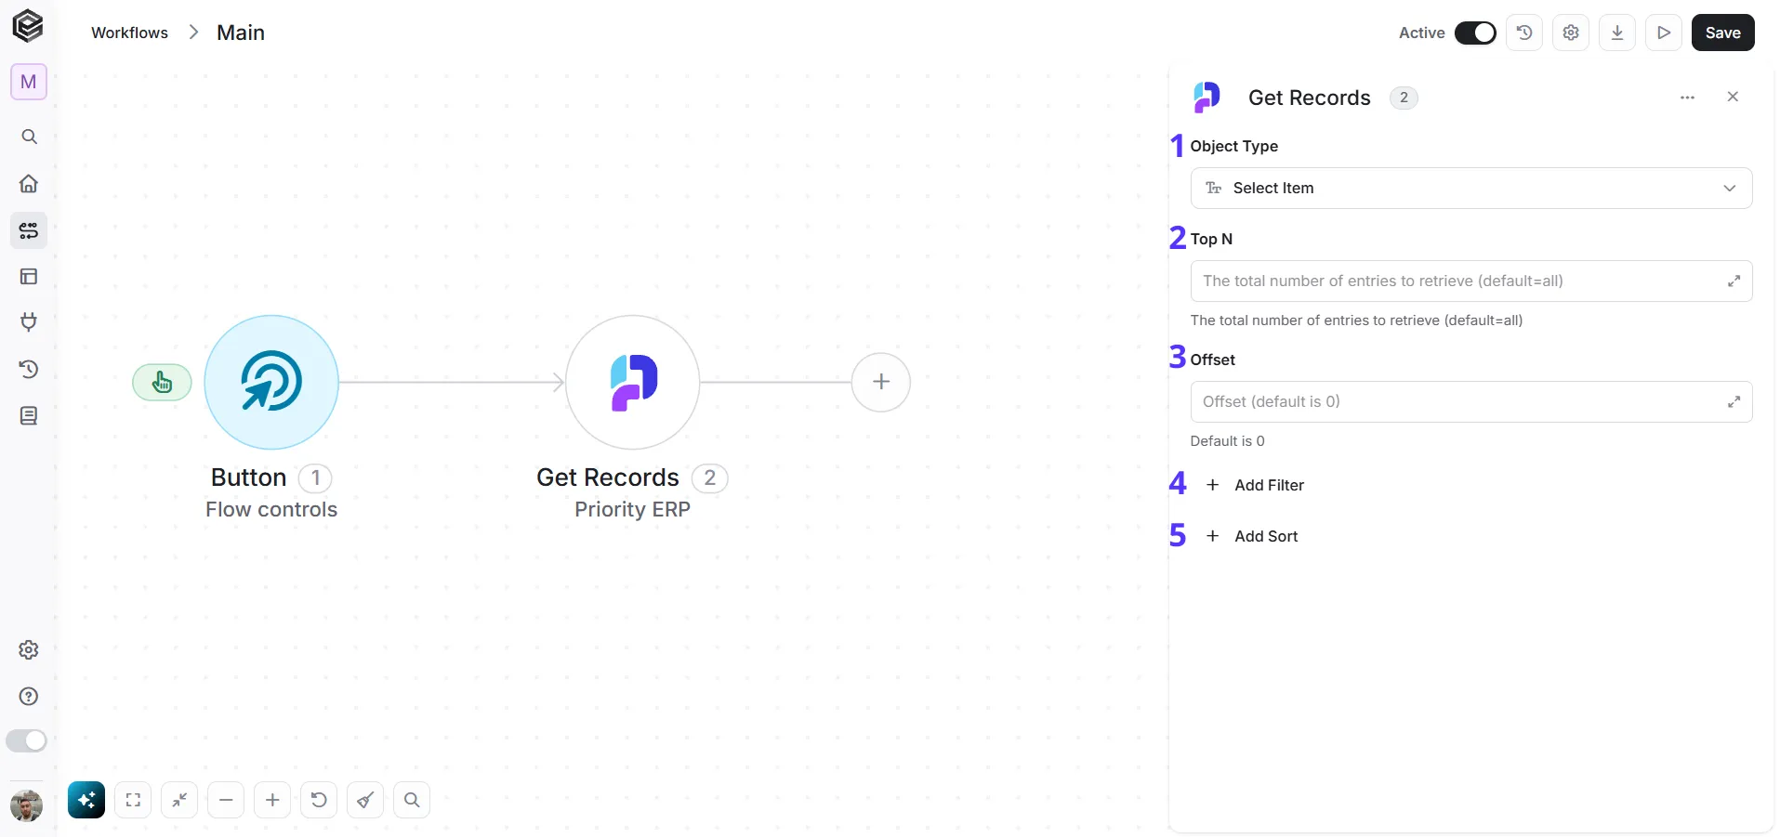Open the settings gear in the sidebar
Screen dimensions: 1780x837
click(29, 649)
